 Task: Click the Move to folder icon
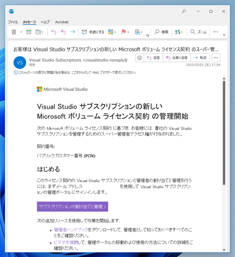[x=38, y=32]
